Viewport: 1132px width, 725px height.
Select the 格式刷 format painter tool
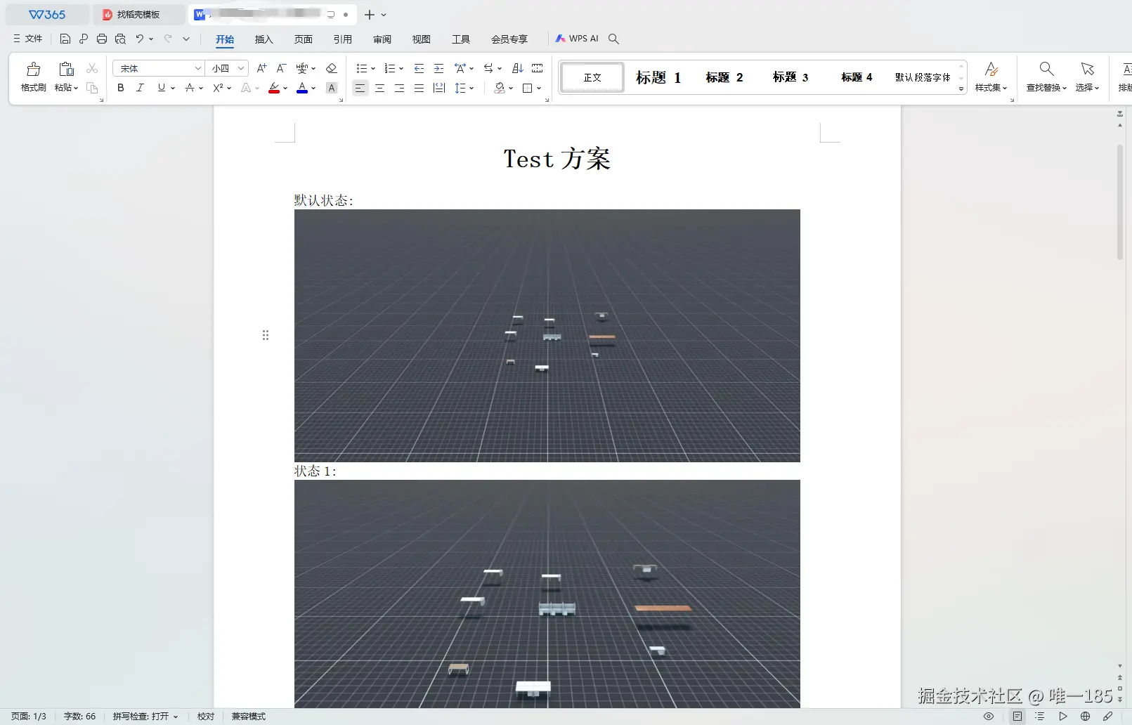32,76
